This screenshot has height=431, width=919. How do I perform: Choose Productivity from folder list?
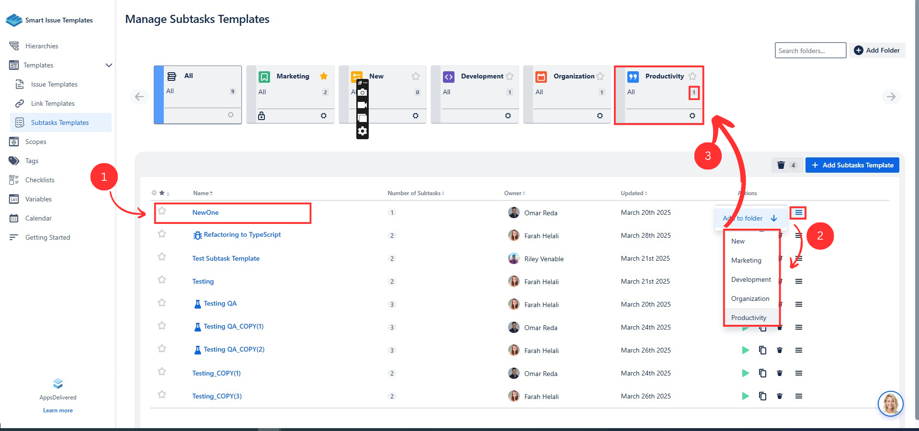[x=749, y=318]
